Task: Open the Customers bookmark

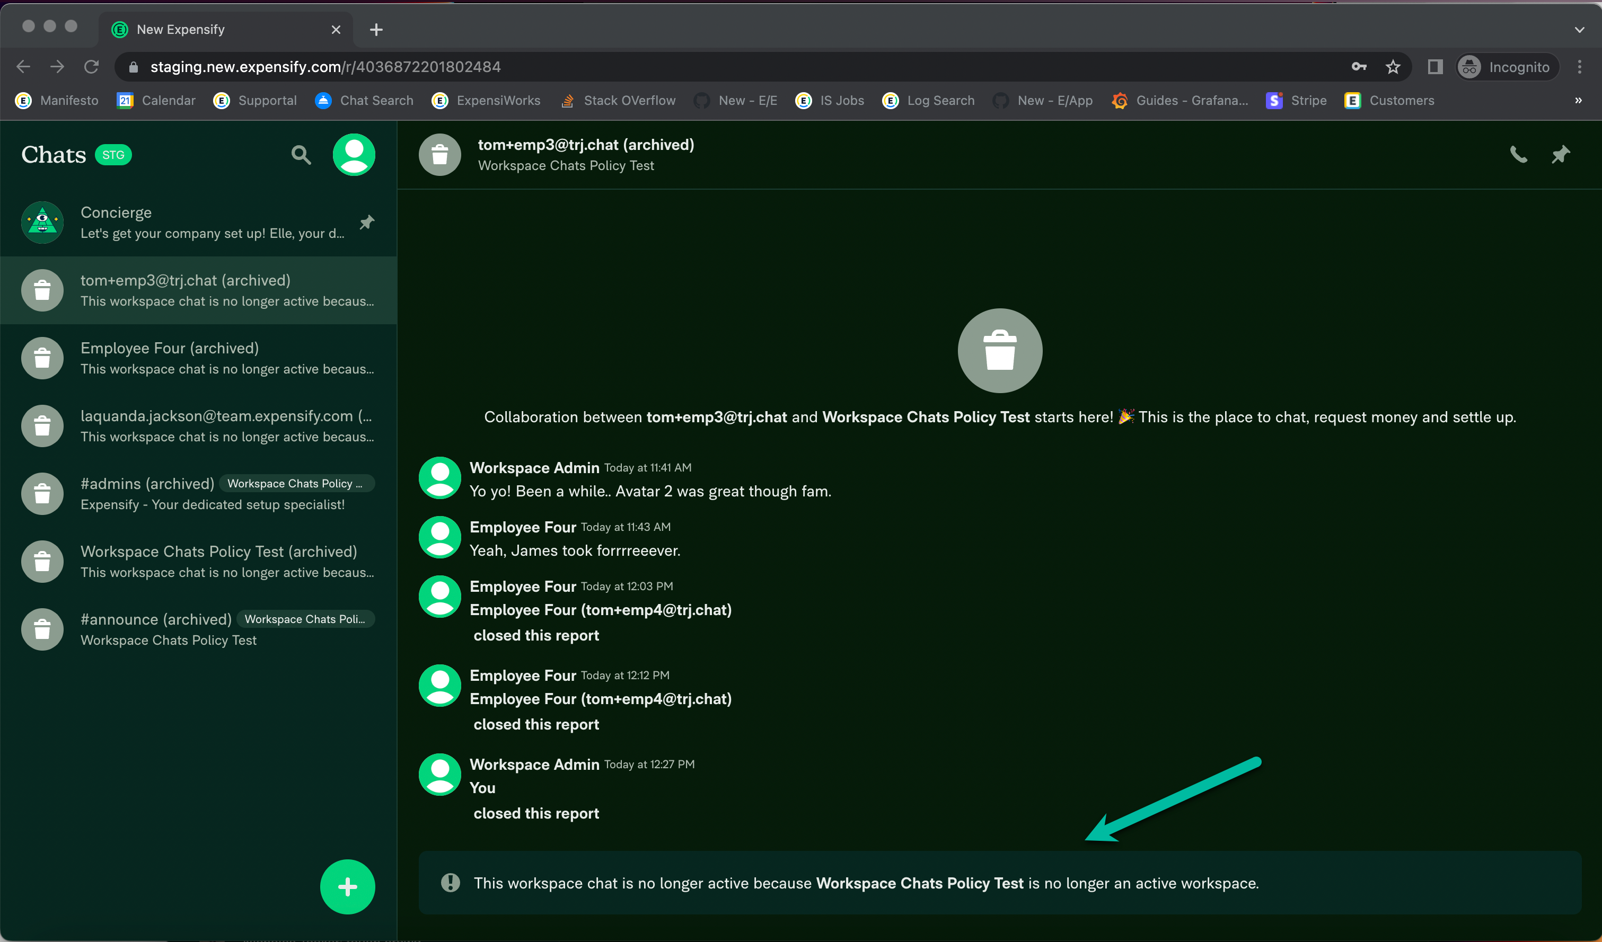Action: 1389,100
